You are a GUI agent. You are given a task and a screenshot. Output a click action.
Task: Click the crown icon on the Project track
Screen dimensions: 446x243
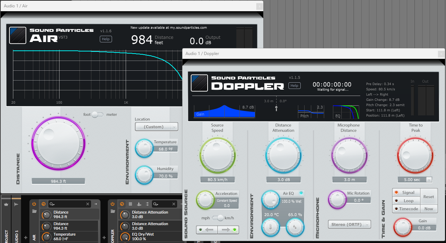point(6,204)
